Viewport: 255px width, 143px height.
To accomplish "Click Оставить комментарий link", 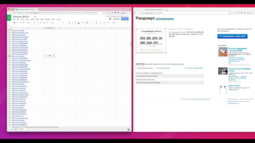I will pos(194,68).
